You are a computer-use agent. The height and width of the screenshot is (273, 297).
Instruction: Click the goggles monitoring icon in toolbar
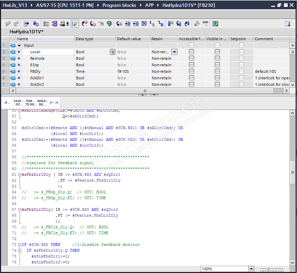coord(205,24)
